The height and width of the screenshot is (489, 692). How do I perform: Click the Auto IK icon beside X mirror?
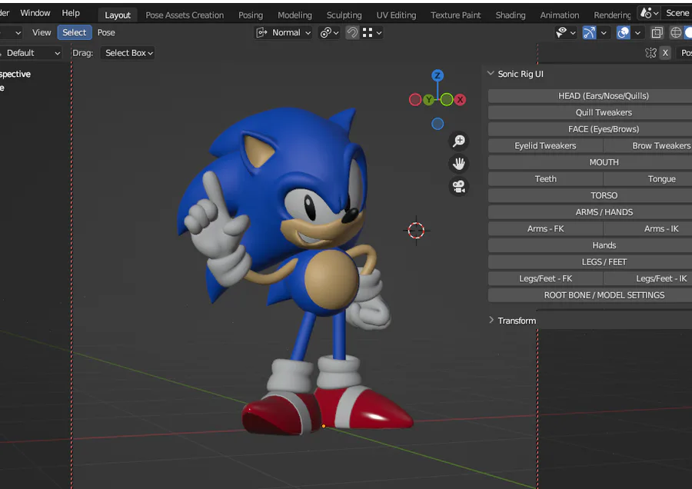click(650, 53)
